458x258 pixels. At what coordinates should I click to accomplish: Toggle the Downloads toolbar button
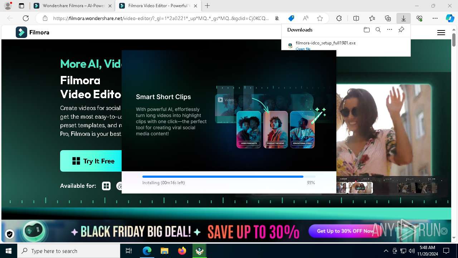404,18
